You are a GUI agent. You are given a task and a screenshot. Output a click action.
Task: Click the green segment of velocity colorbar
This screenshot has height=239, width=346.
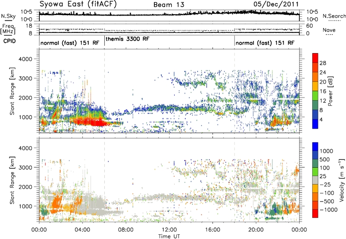point(315,172)
